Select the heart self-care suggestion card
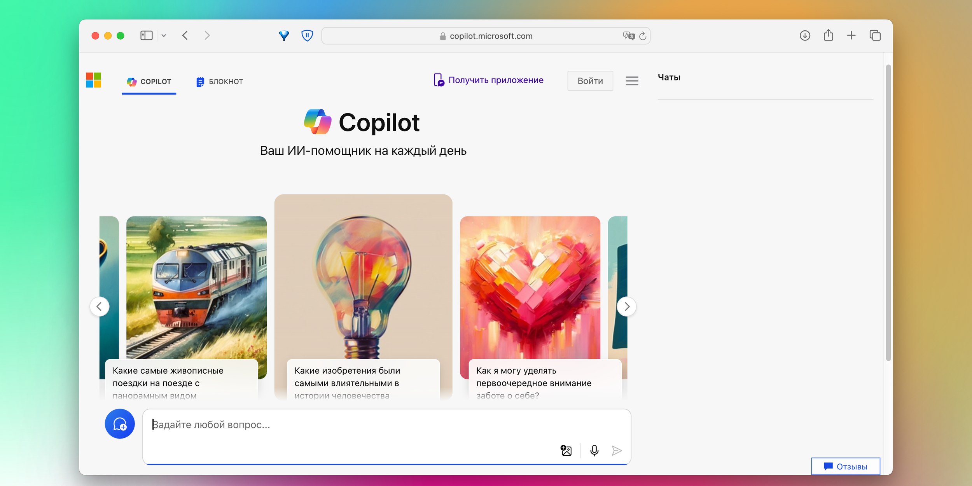 pos(530,297)
